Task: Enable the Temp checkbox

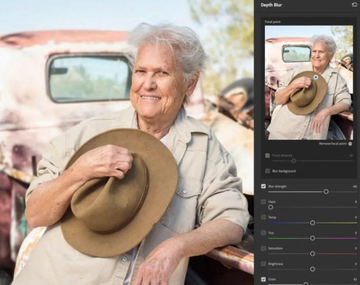Action: click(x=264, y=217)
